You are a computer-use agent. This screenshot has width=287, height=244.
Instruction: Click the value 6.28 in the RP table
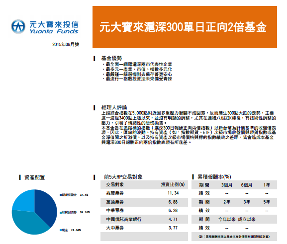coord(173,211)
